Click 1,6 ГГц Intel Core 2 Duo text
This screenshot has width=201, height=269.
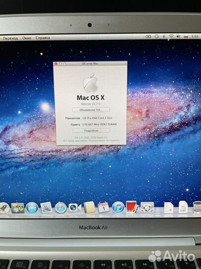tap(97, 118)
